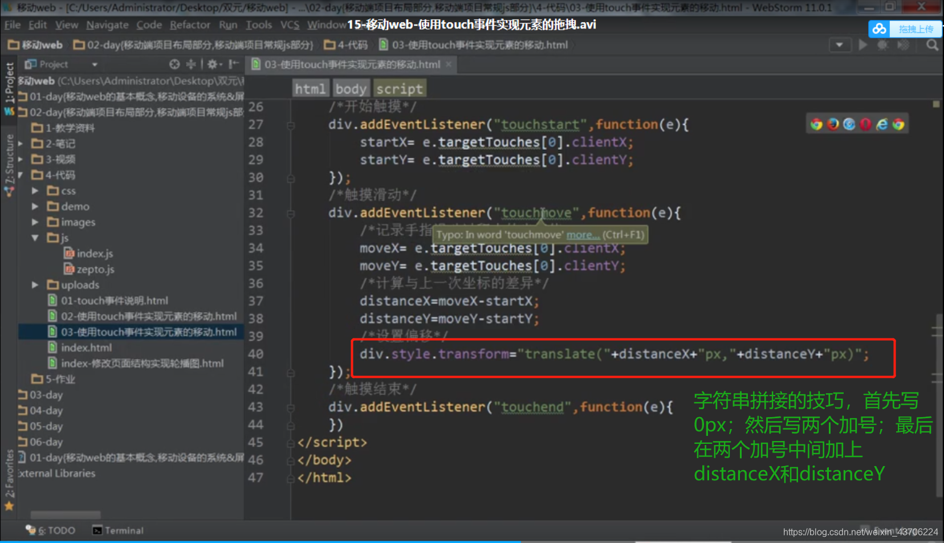Expand the css folder
944x543 pixels.
pyautogui.click(x=35, y=191)
